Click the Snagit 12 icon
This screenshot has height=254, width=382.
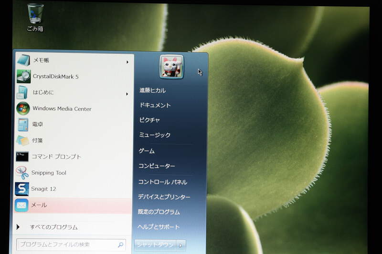pyautogui.click(x=21, y=189)
